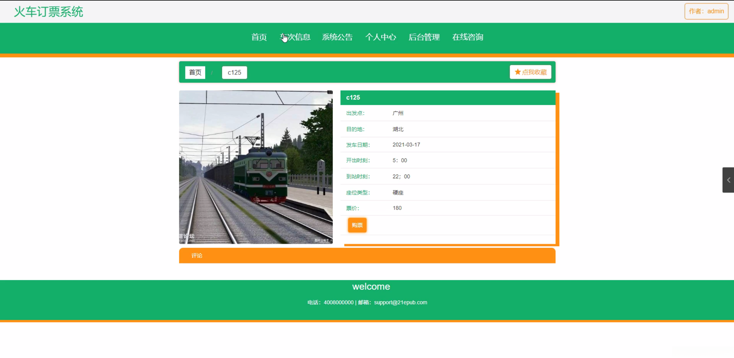734x358 pixels.
Task: Go to 车次信息 in navigation bar
Action: coord(295,37)
